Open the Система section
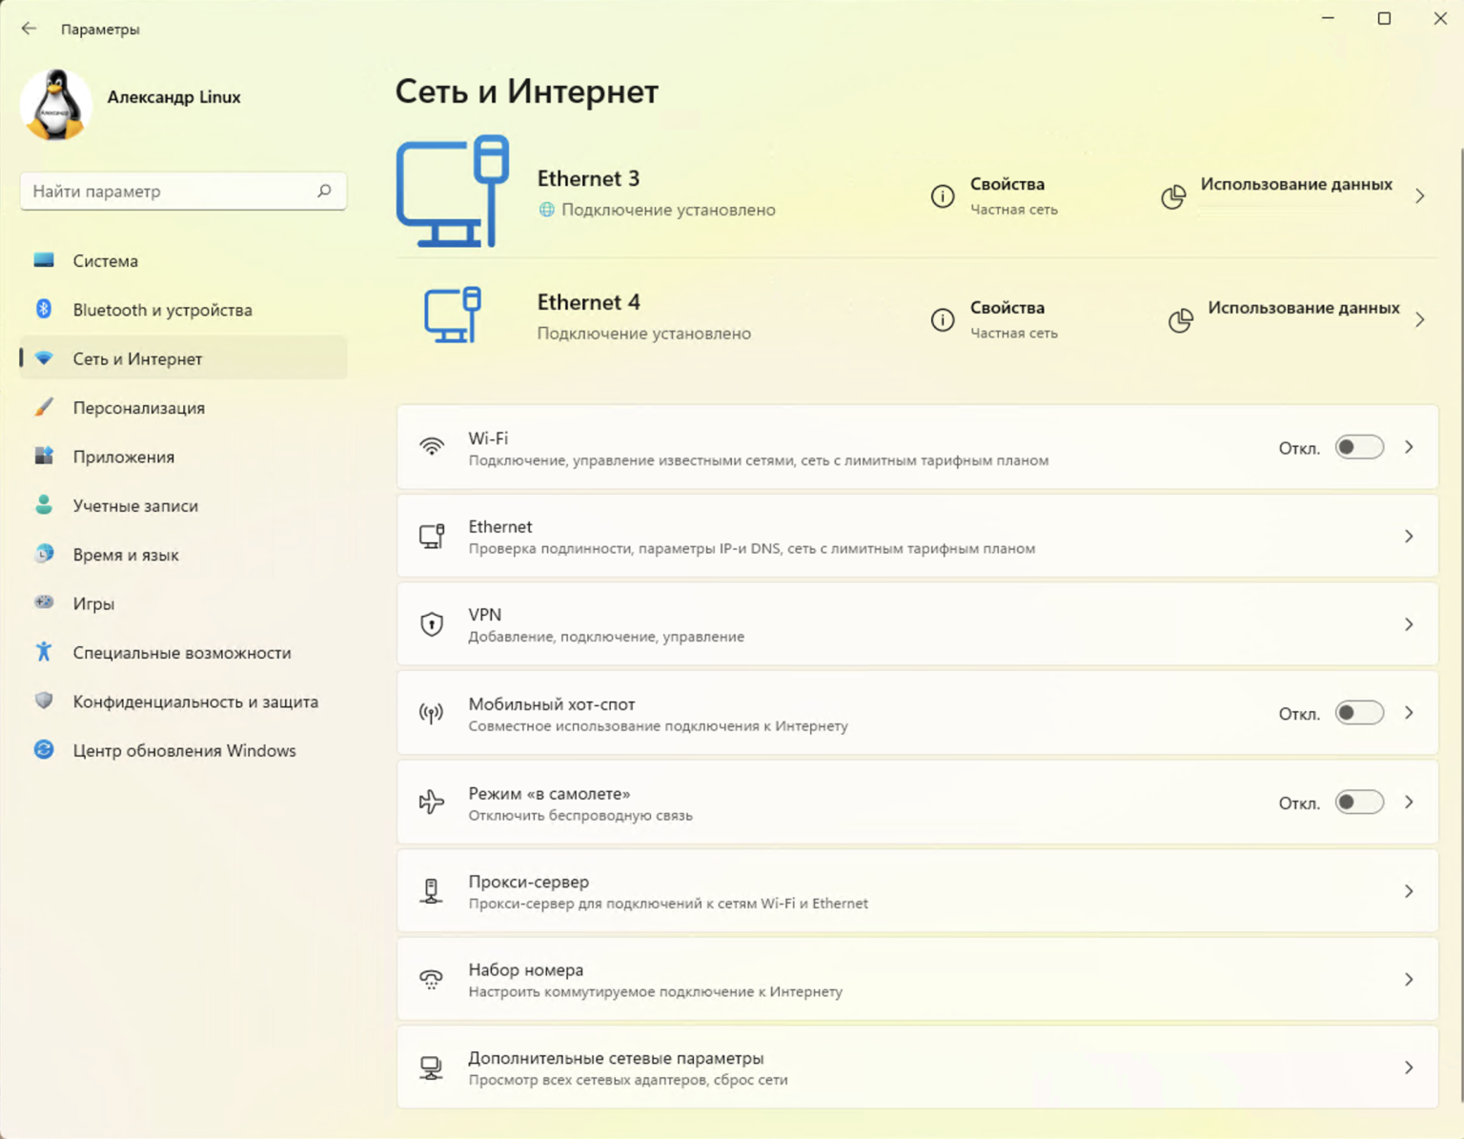The width and height of the screenshot is (1464, 1139). pos(183,260)
